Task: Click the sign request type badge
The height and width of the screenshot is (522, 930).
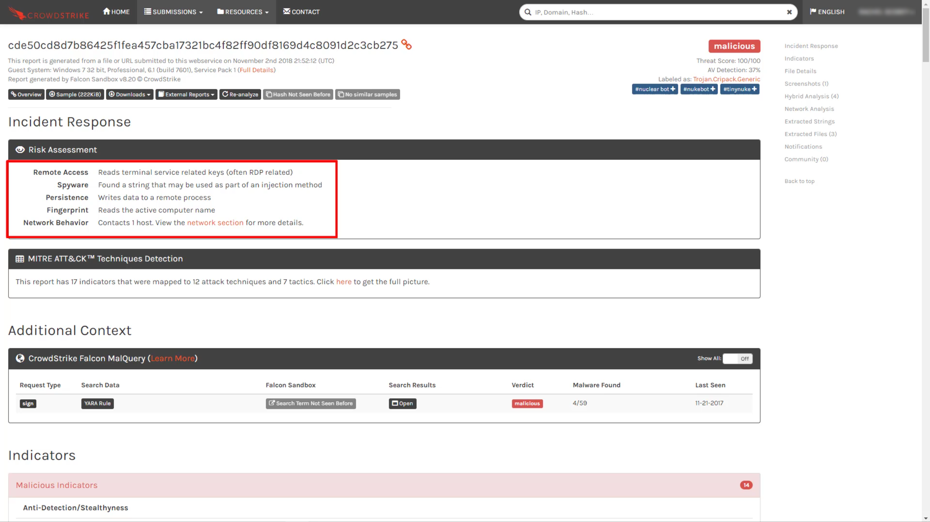Action: (x=28, y=403)
